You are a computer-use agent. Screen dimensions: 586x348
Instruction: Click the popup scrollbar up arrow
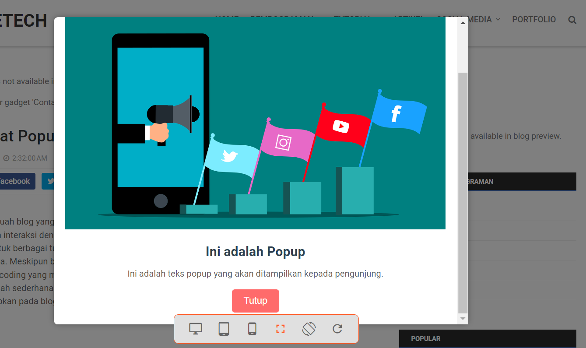coord(463,23)
